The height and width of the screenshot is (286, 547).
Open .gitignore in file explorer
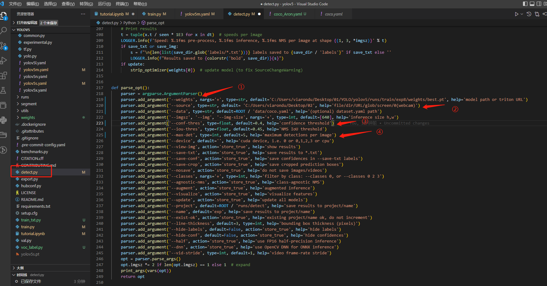coord(30,138)
